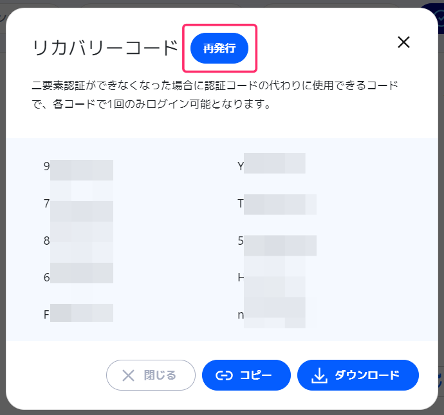Select the recovery code starting with 6
The width and height of the screenshot is (444, 415).
point(78,277)
